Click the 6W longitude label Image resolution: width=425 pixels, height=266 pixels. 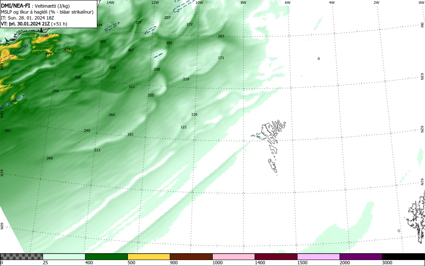pos(288,3)
